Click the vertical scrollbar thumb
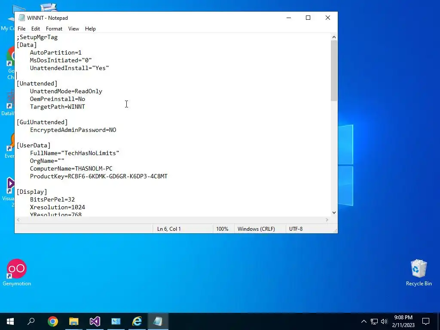Screen dimensions: 440x330 (x=334, y=70)
